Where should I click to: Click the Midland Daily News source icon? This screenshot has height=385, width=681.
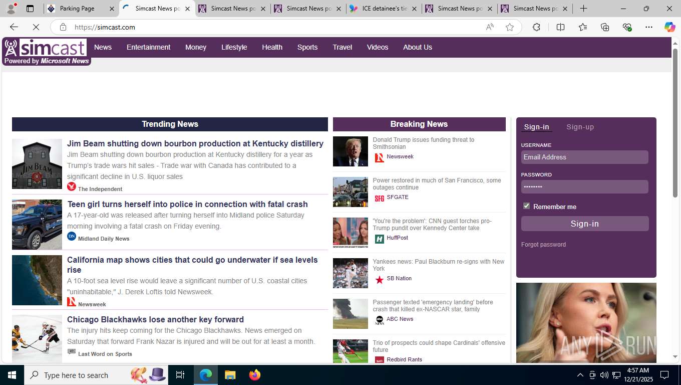(x=72, y=236)
